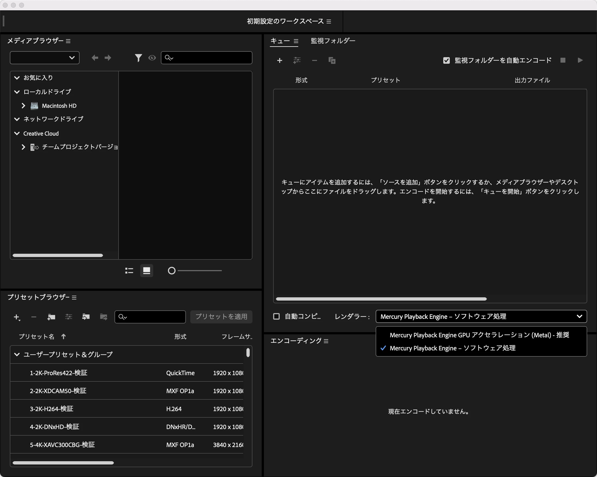Expand the Macintosh HD tree item
597x477 pixels.
pyautogui.click(x=23, y=106)
